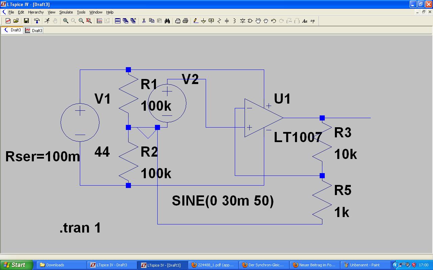Click the Zoom In magnifier icon
The width and height of the screenshot is (433, 270).
(x=66, y=21)
